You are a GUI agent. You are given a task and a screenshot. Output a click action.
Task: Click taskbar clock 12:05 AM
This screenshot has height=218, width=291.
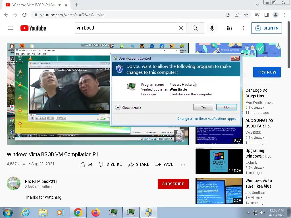pos(277,213)
